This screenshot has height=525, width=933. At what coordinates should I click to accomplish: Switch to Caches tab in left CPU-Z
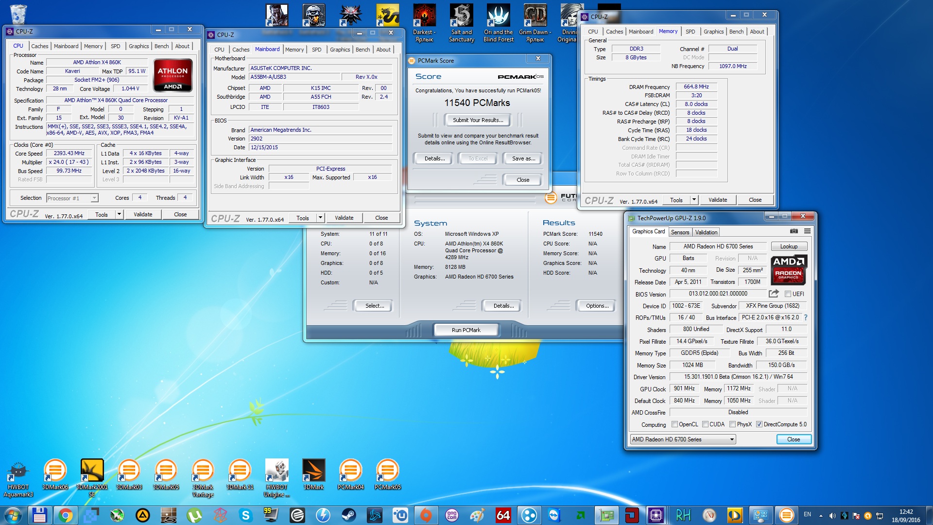(40, 46)
